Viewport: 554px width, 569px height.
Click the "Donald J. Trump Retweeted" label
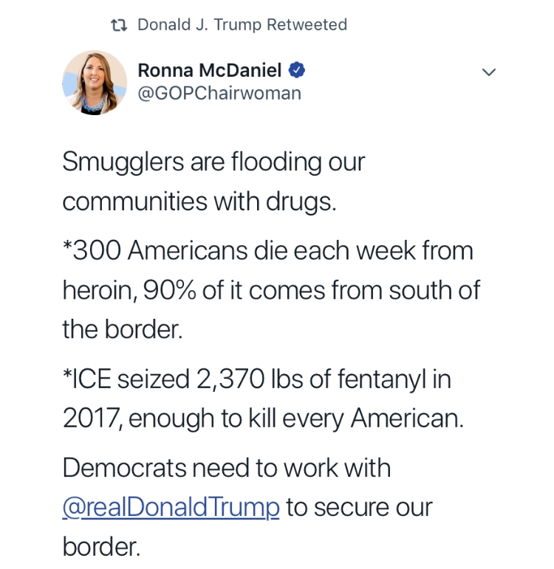pos(242,25)
